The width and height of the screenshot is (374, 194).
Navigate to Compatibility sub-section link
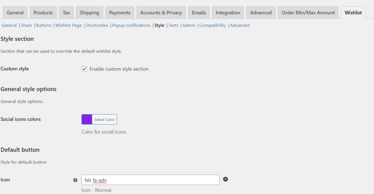[x=213, y=25]
